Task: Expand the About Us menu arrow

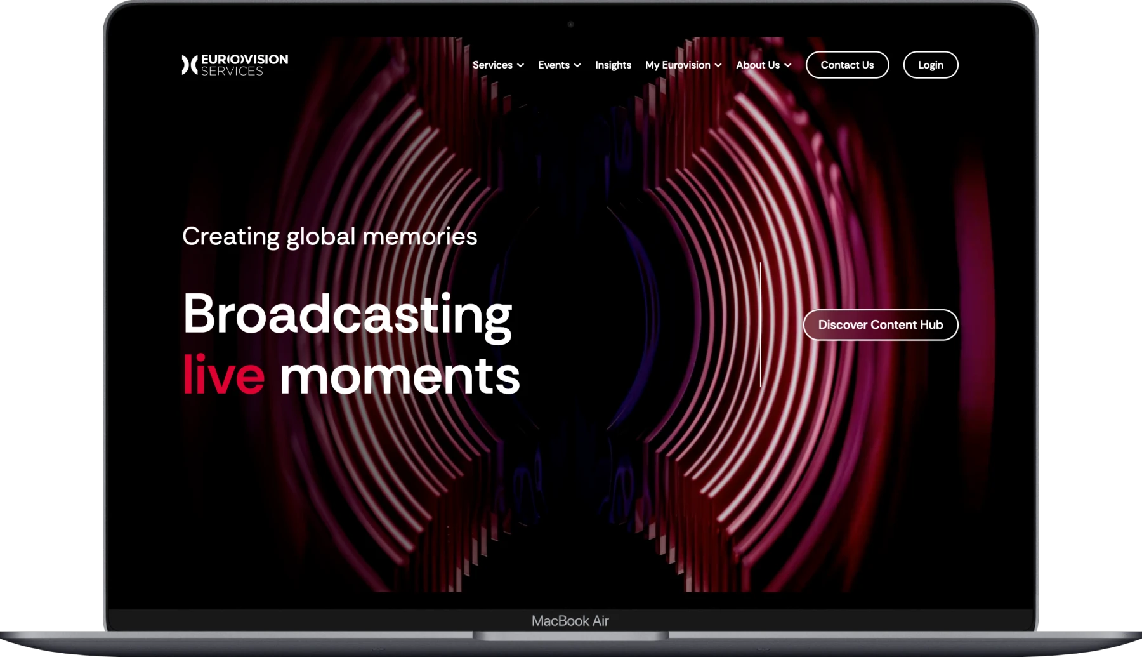Action: (x=788, y=65)
